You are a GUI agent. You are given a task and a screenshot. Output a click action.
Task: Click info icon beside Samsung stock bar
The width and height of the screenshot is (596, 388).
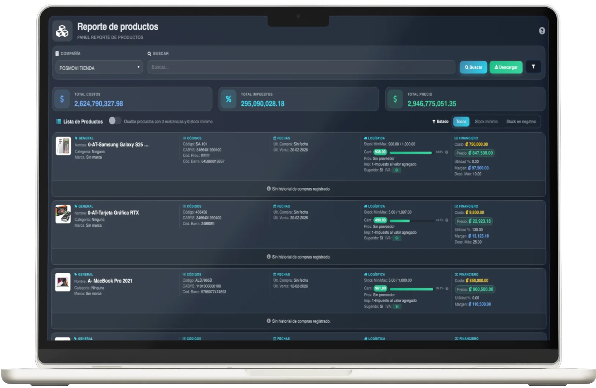446,152
